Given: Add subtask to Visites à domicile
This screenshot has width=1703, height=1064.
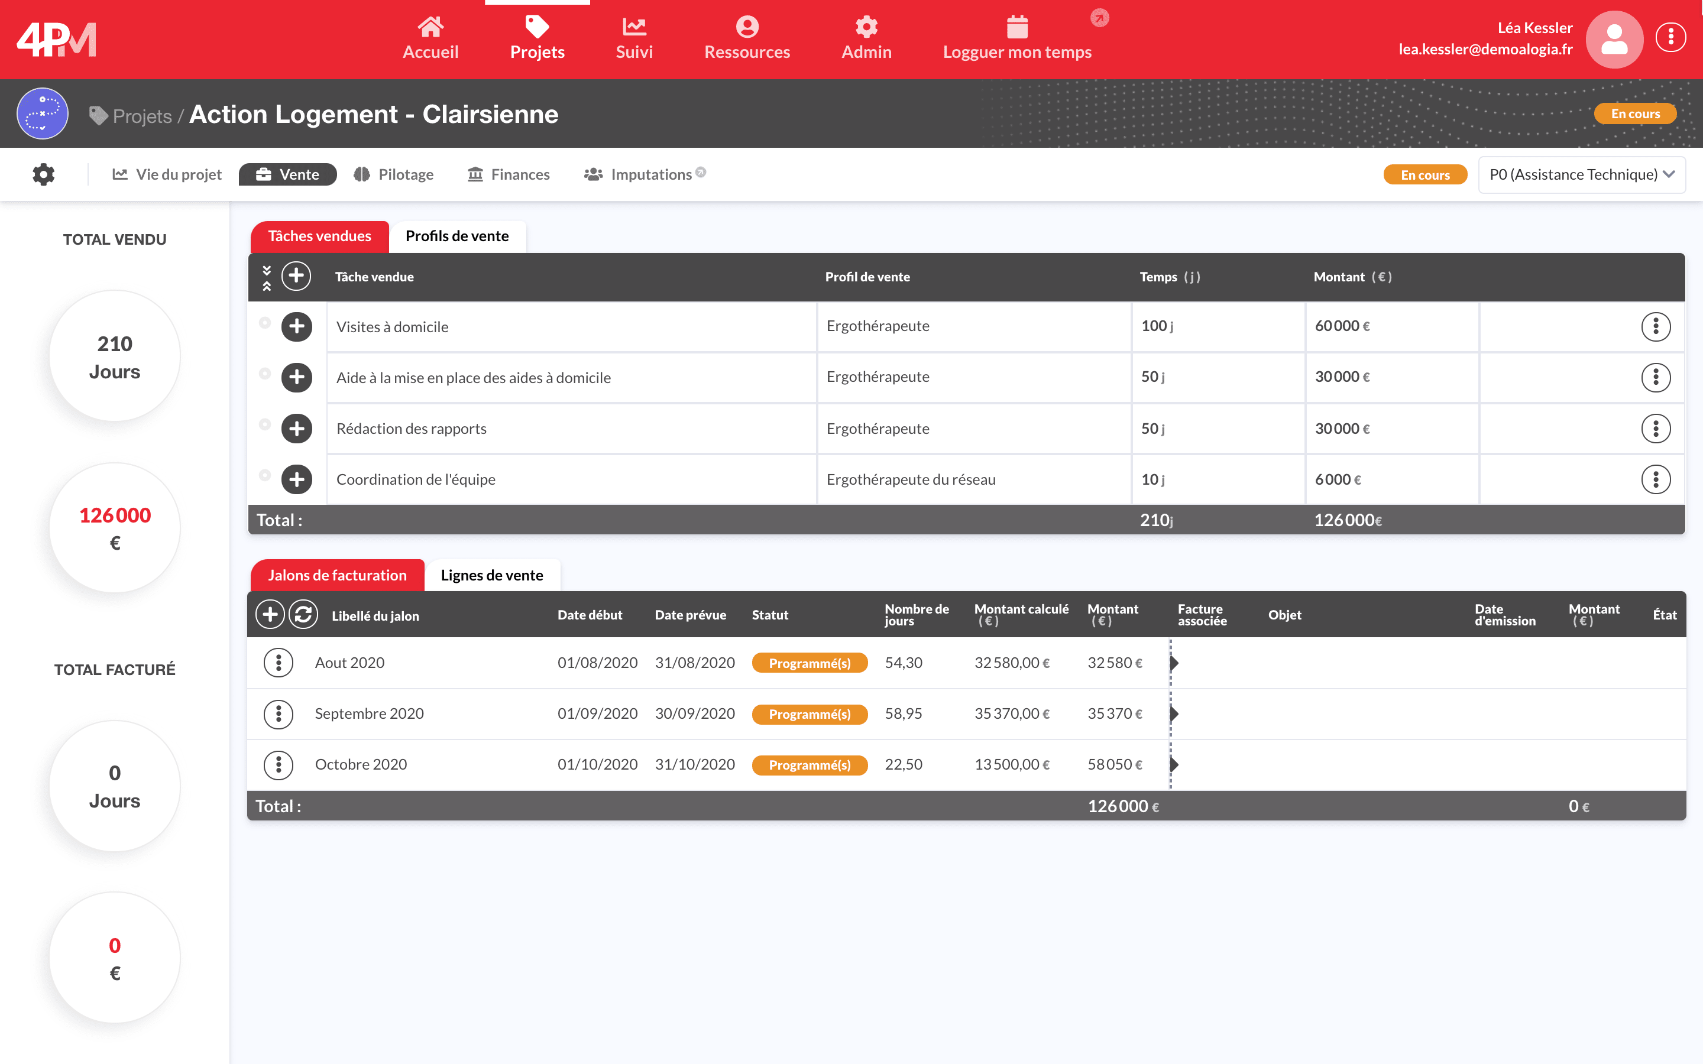Looking at the screenshot, I should click(296, 326).
